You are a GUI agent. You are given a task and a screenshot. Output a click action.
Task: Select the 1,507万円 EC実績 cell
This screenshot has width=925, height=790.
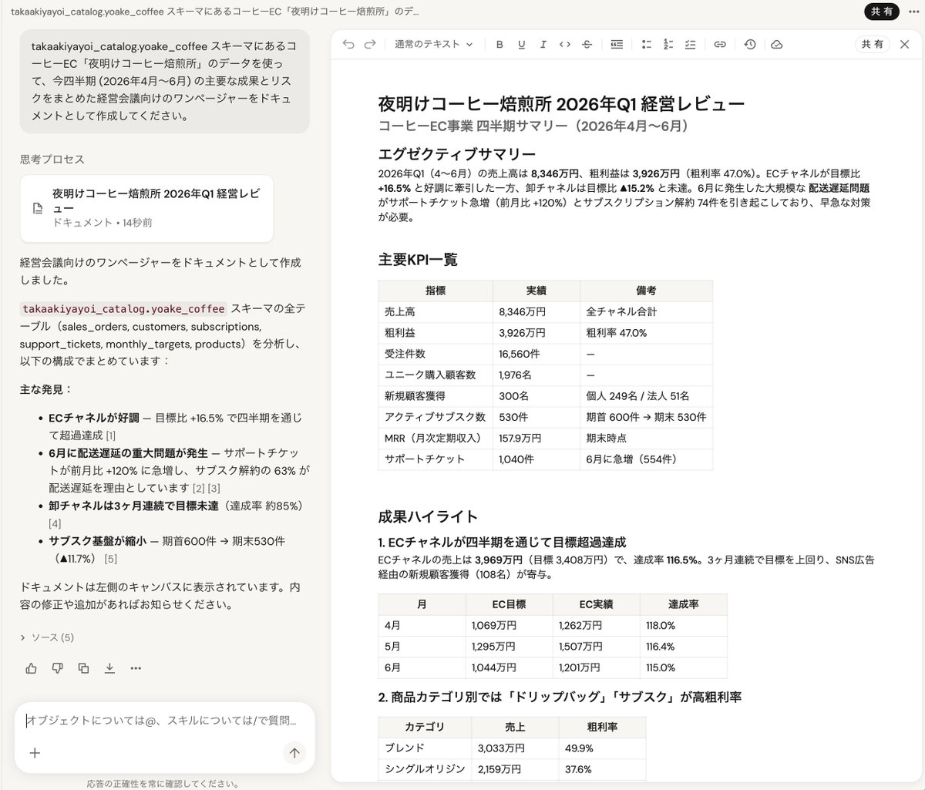(597, 647)
